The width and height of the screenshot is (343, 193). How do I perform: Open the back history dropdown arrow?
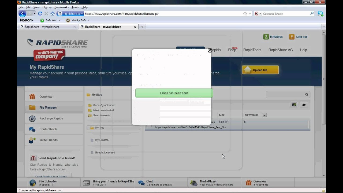[x=34, y=14]
